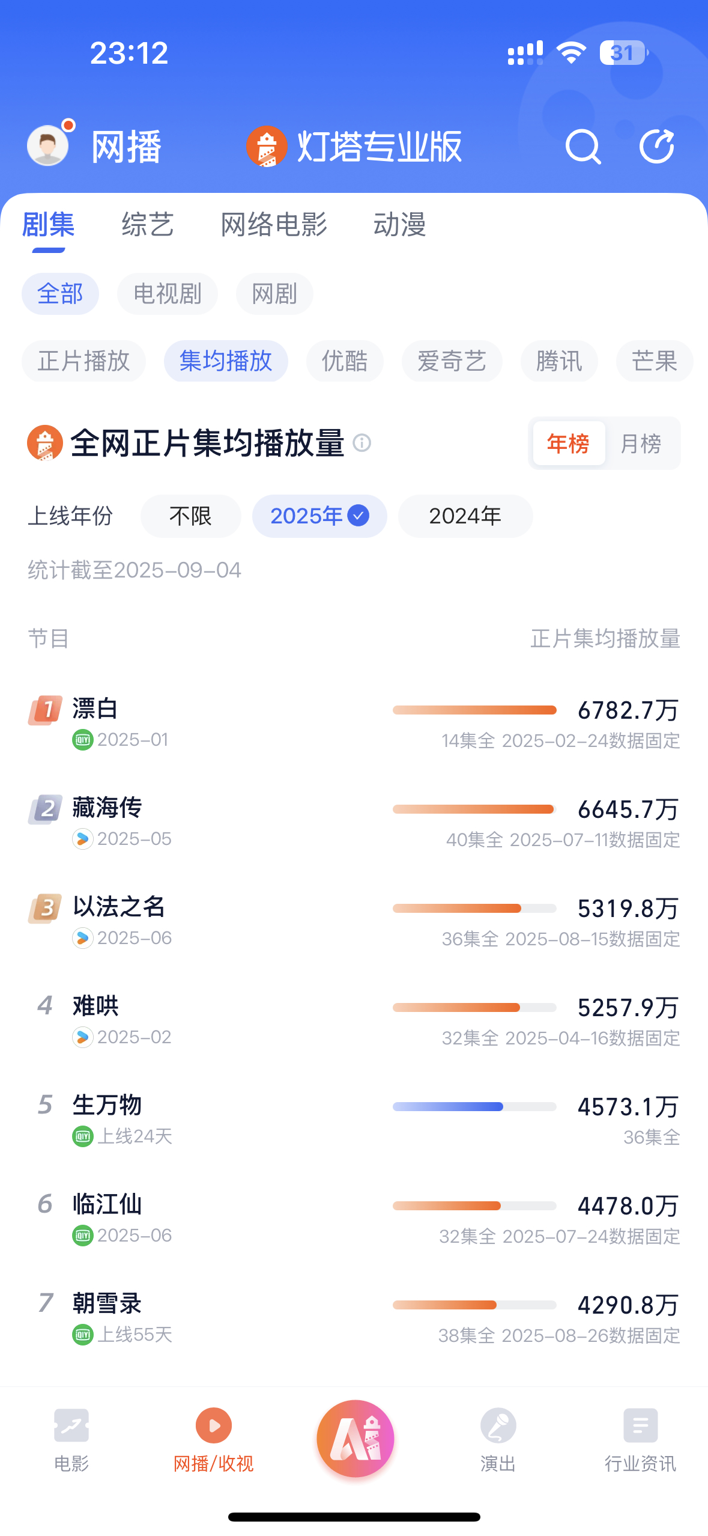Filter by 电视剧 chip

pyautogui.click(x=168, y=294)
